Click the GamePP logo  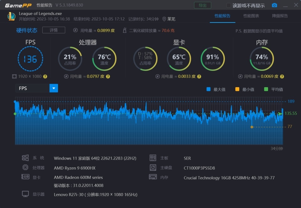coord(18,5)
